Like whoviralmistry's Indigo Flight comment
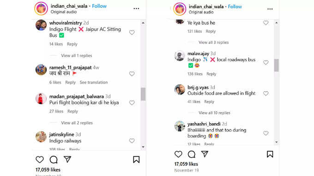Viewport: 314px width, 176px height. point(132,32)
